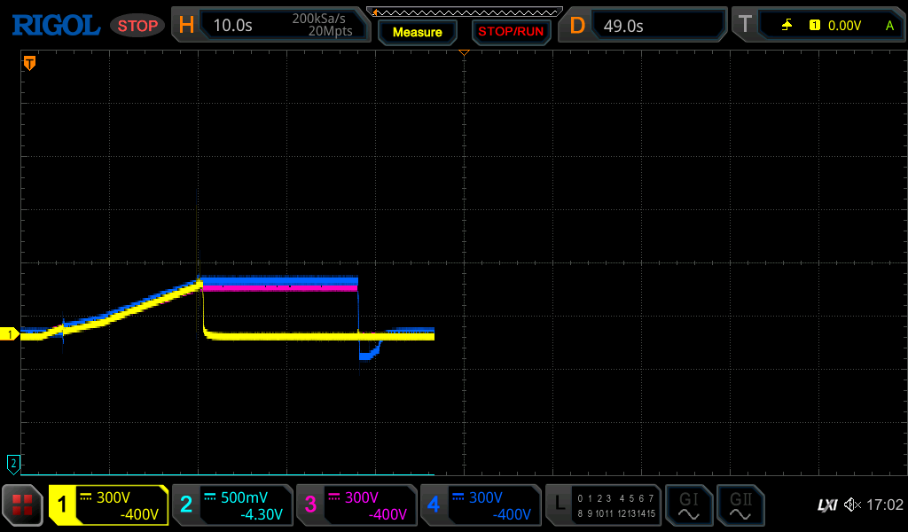Open the logic analyzer digital channels panel
This screenshot has width=908, height=532.
click(x=603, y=505)
